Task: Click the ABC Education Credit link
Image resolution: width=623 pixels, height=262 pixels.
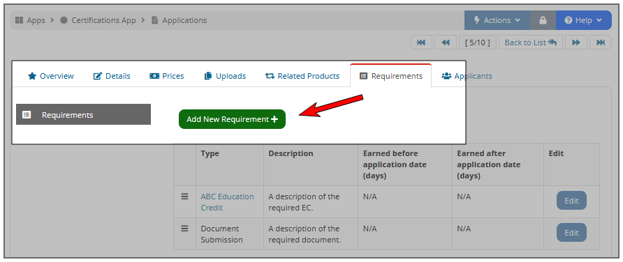Action: pos(227,202)
